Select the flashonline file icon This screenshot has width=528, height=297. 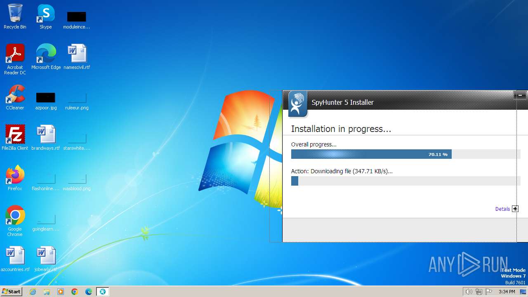pos(46,181)
